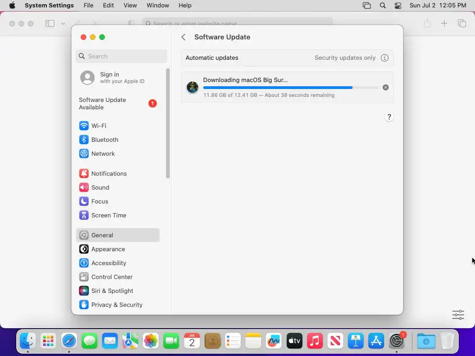Click System Settings icon in Dock

pyautogui.click(x=397, y=341)
